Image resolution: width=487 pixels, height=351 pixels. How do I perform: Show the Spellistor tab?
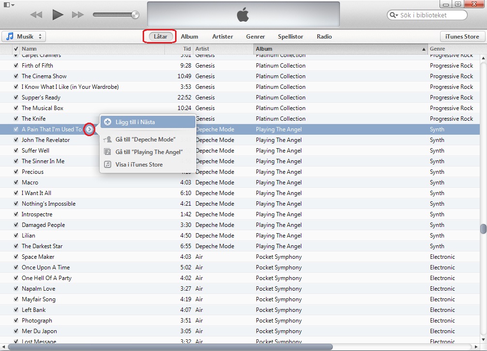(x=290, y=36)
